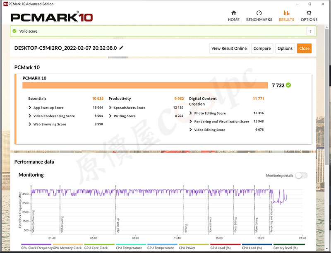Image resolution: width=331 pixels, height=253 pixels.
Task: Click the Valid score status text
Action: [28, 31]
